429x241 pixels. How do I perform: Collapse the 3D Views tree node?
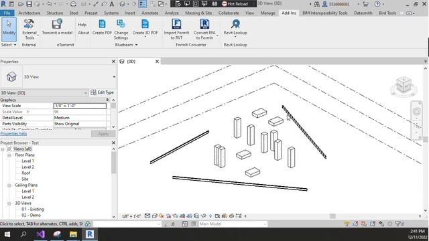click(x=9, y=204)
